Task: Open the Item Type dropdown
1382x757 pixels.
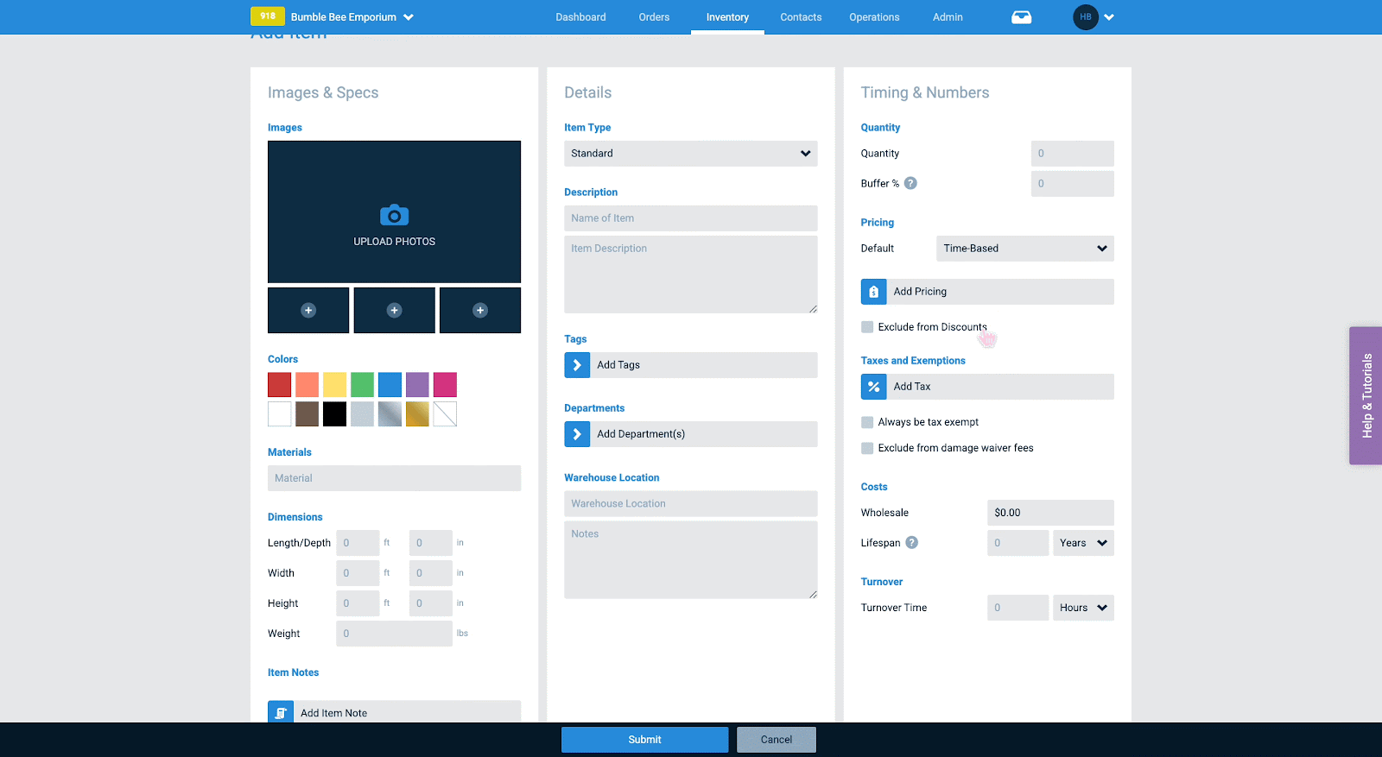Action: (690, 154)
